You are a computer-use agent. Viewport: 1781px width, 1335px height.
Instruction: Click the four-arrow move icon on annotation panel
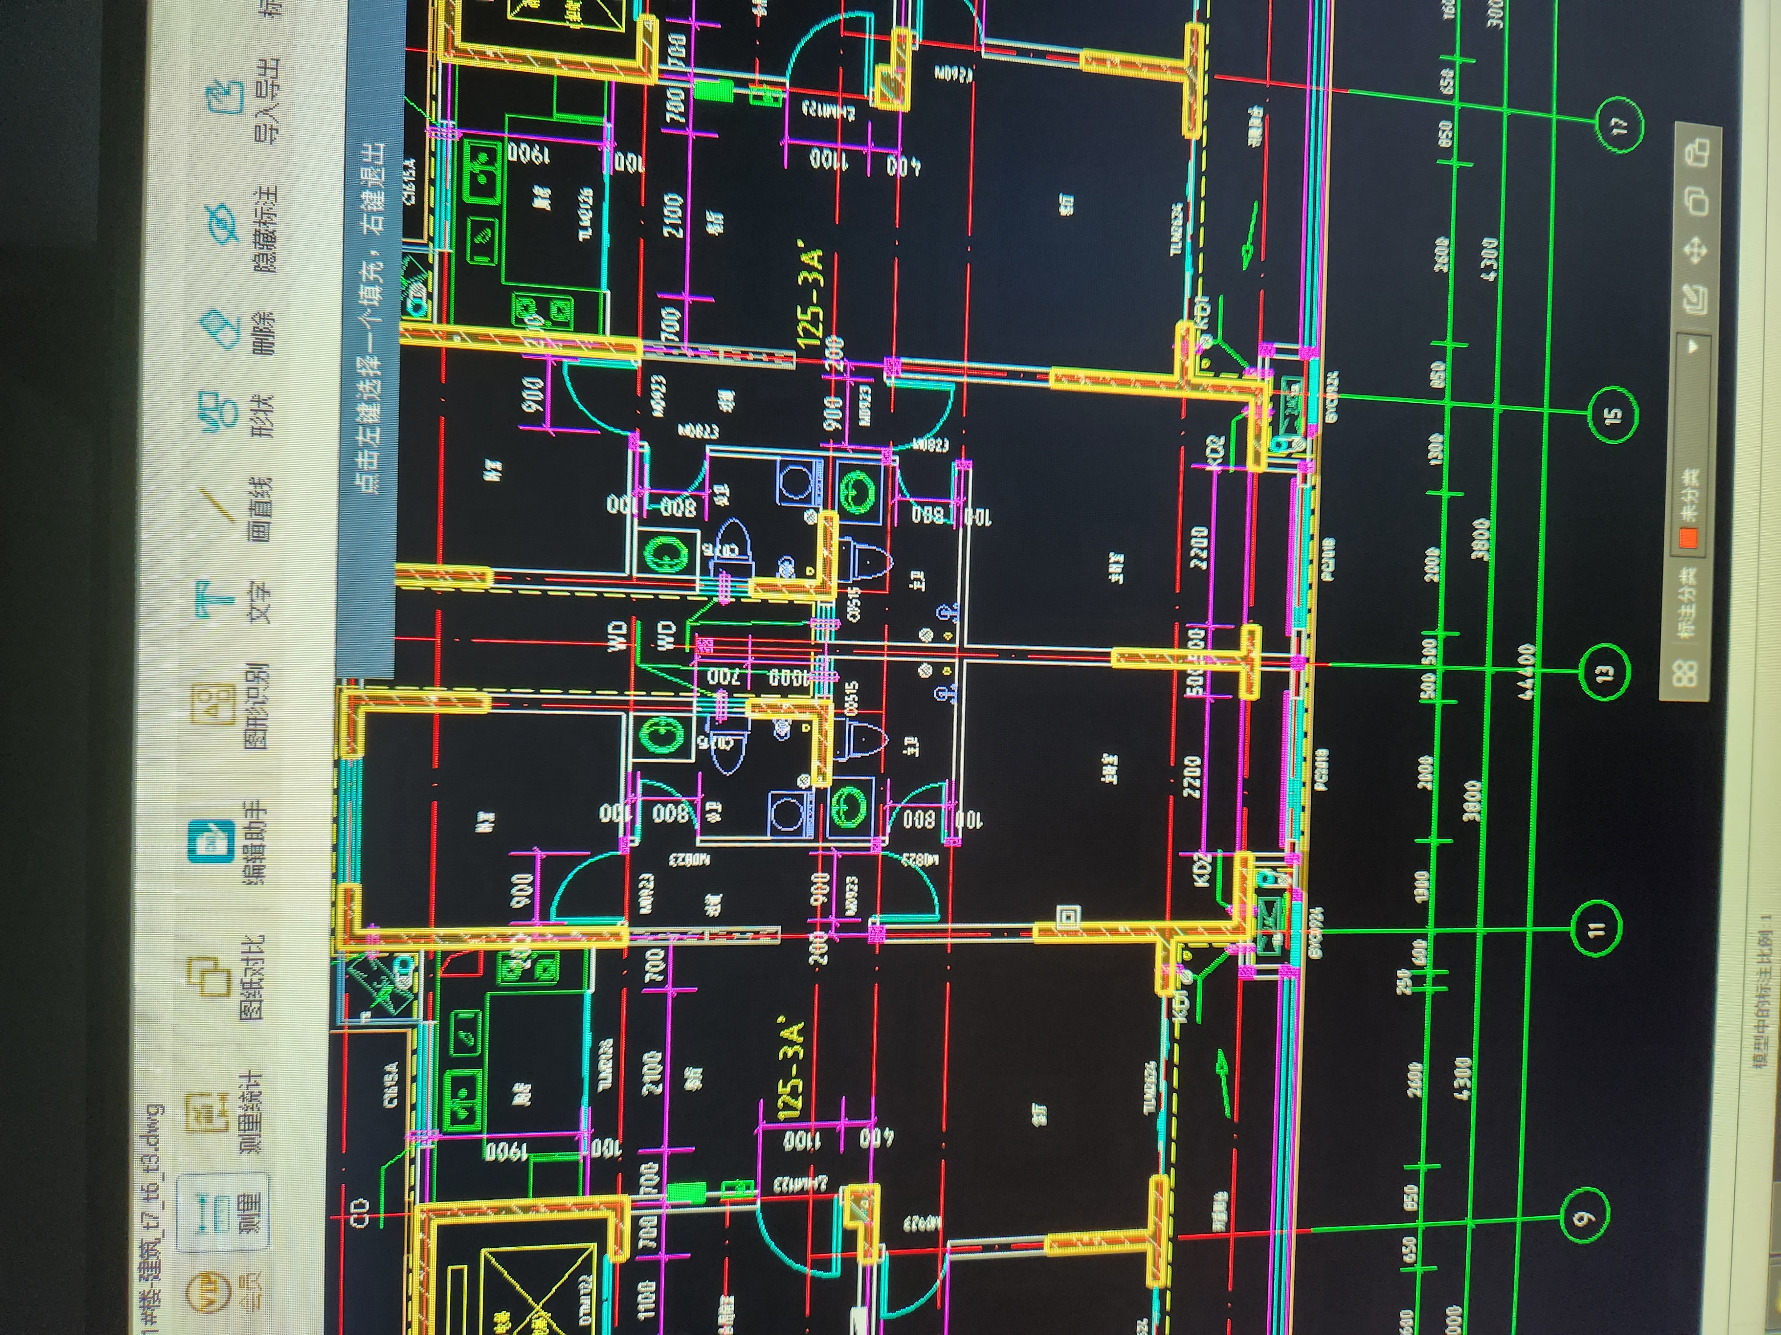[x=1696, y=251]
